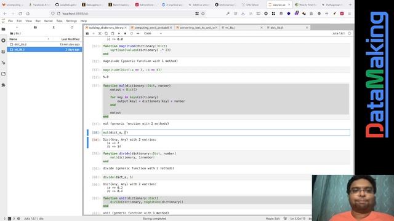Image resolution: width=394 pixels, height=221 pixels.
Task: Create a new folder in the file browser
Action: tap(36, 27)
